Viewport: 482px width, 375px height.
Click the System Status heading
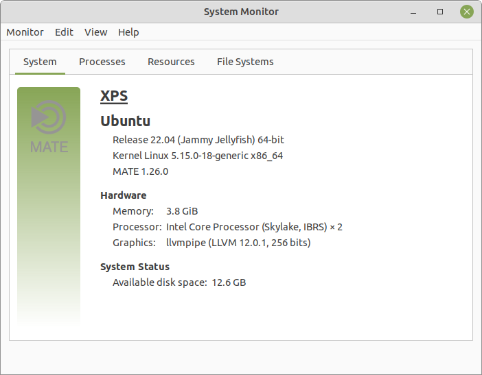(135, 267)
